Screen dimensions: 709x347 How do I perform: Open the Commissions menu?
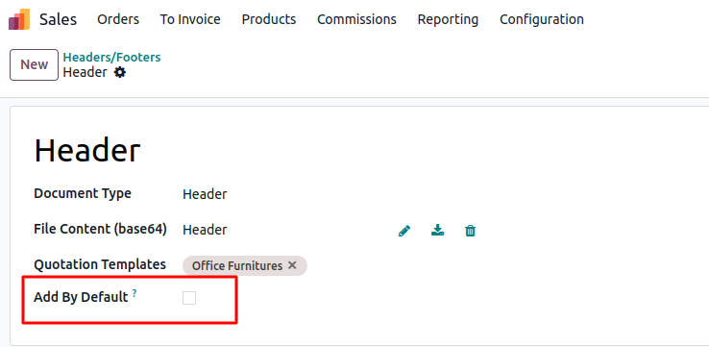pyautogui.click(x=356, y=19)
